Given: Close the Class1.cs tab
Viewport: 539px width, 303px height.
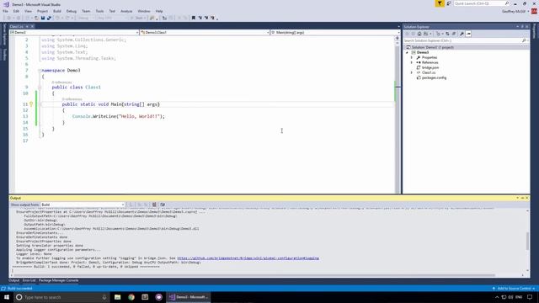Looking at the screenshot, I should (32, 26).
